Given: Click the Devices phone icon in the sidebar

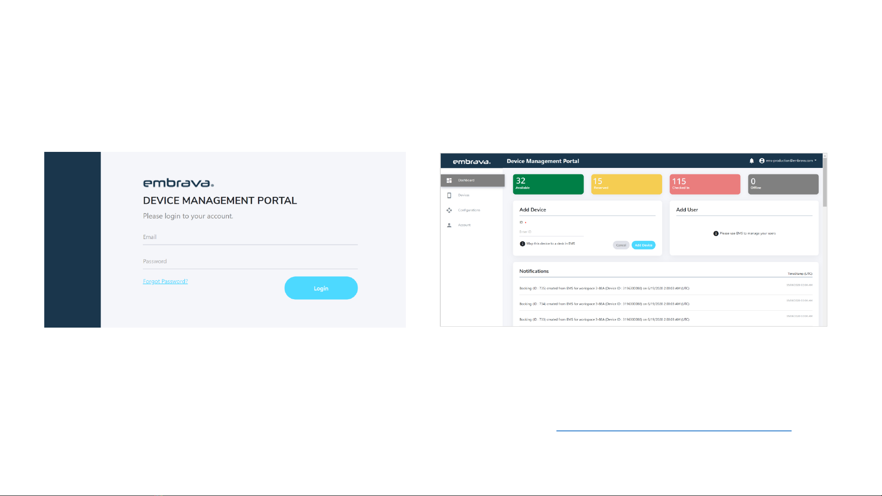Looking at the screenshot, I should (449, 195).
